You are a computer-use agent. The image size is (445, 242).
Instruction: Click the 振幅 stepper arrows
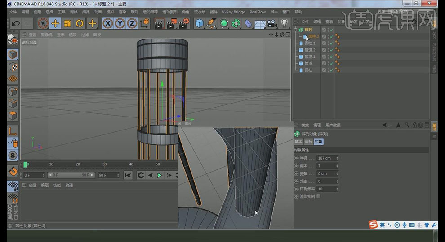337,173
